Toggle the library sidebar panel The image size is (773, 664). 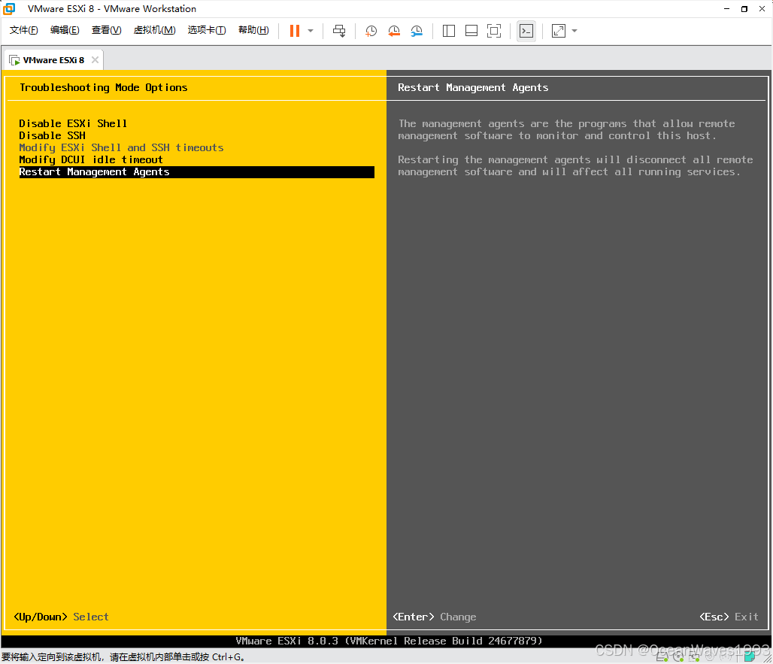(x=449, y=31)
